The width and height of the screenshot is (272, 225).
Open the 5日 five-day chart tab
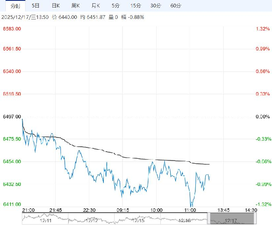(x=36, y=6)
